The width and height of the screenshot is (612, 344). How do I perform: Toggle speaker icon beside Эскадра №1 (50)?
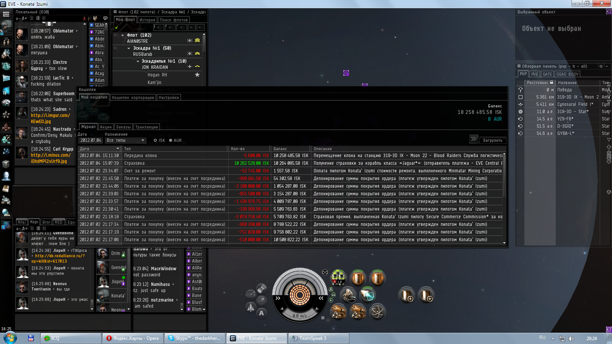tap(116, 48)
